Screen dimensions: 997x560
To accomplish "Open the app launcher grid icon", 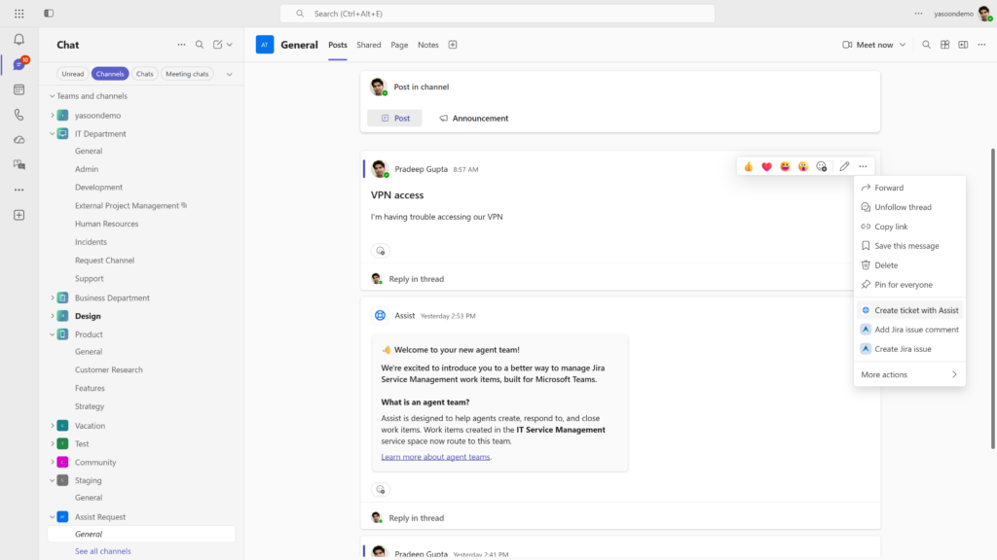I will 19,14.
